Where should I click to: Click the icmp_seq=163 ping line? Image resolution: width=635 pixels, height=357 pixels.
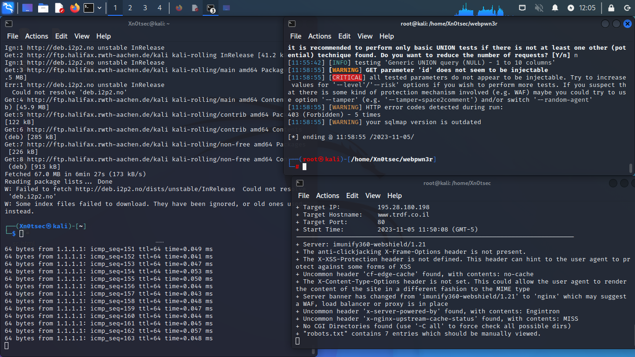click(x=109, y=338)
